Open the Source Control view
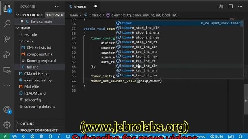This screenshot has height=139, width=248. pos(7,39)
